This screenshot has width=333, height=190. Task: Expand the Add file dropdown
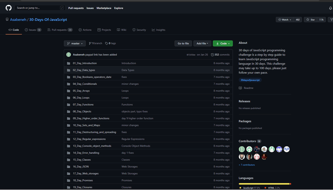click(x=202, y=43)
